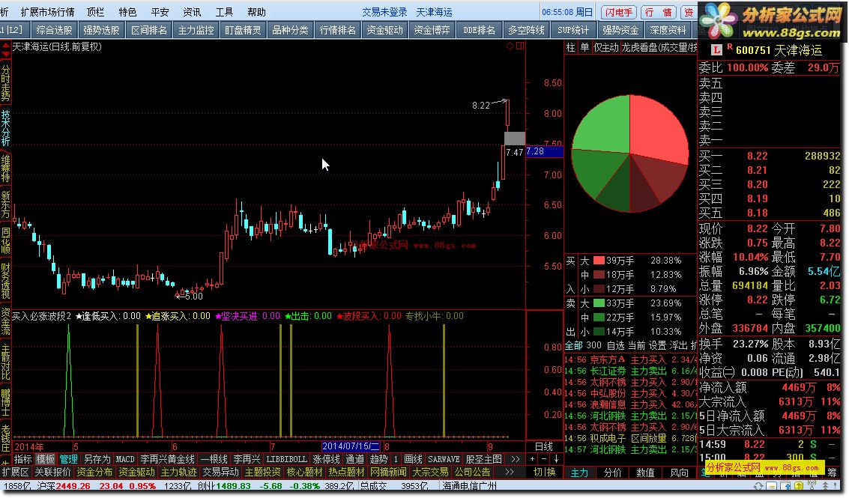
Task: Click the red up triangle in left sidebar
Action: pyautogui.click(x=5, y=46)
